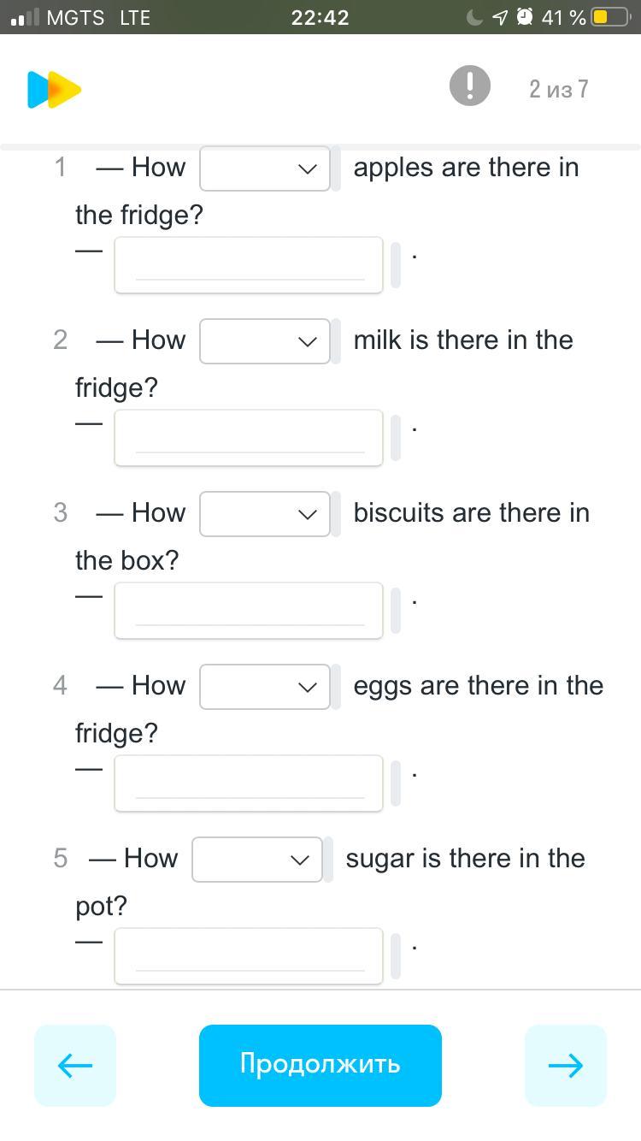641x1141 pixels.
Task: Click the right arrow forward button
Action: click(565, 1065)
